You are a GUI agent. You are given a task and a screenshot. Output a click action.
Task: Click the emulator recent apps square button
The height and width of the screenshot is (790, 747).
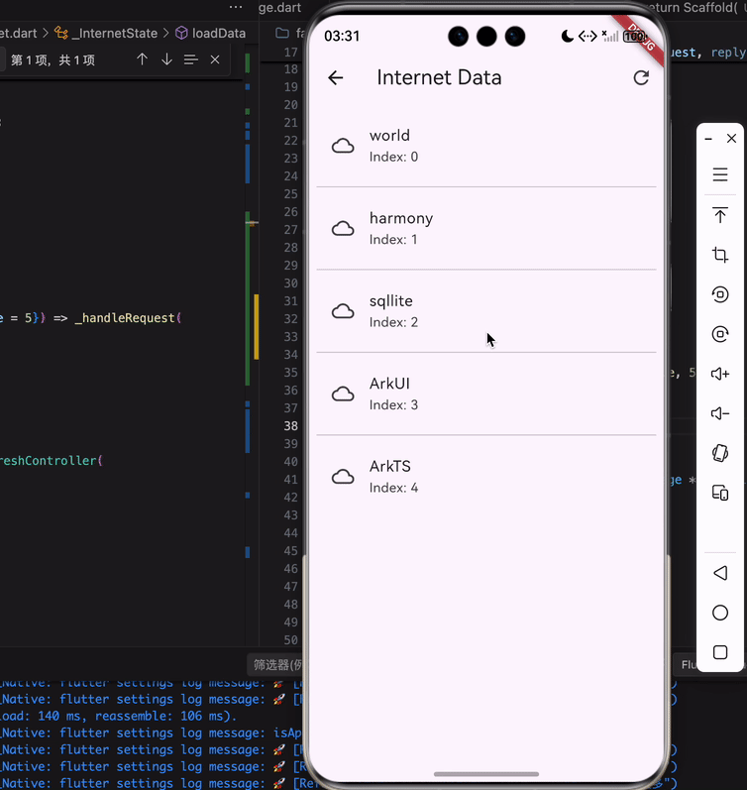pyautogui.click(x=720, y=652)
